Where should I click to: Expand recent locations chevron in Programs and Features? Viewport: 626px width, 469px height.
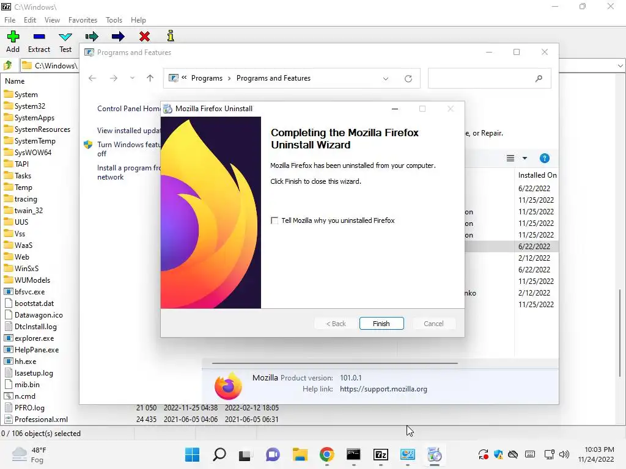pos(132,78)
